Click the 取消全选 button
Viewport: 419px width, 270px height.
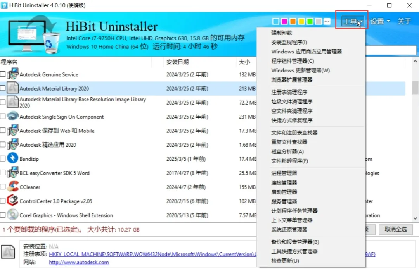tap(395, 229)
